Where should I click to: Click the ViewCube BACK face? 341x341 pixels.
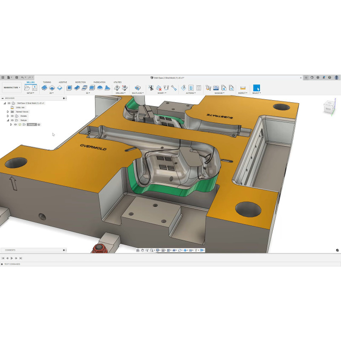pos(328,109)
